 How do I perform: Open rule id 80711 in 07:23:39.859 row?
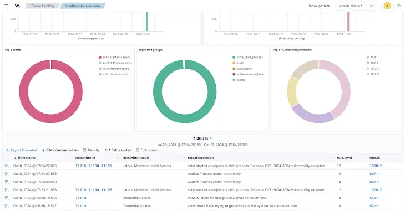374,182
